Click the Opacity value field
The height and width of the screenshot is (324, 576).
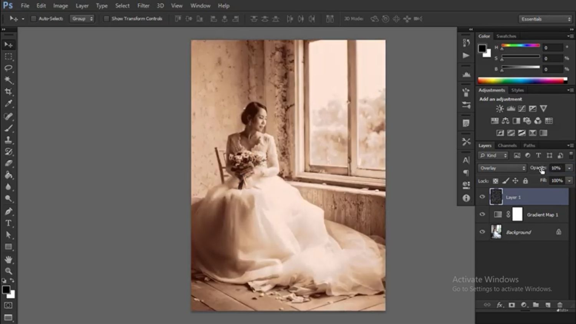557,168
